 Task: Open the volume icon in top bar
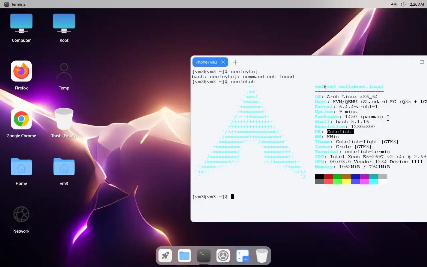(x=394, y=4)
